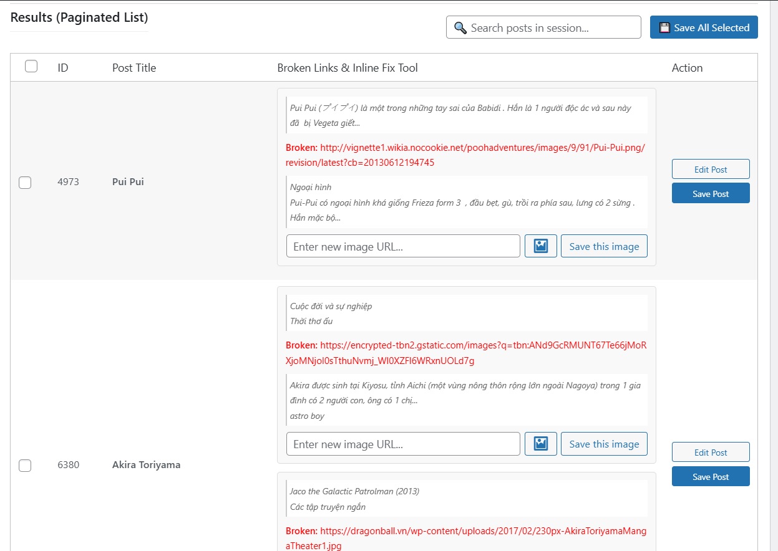Select the Akira Toriyama post title
Image resolution: width=778 pixels, height=551 pixels.
pos(146,464)
